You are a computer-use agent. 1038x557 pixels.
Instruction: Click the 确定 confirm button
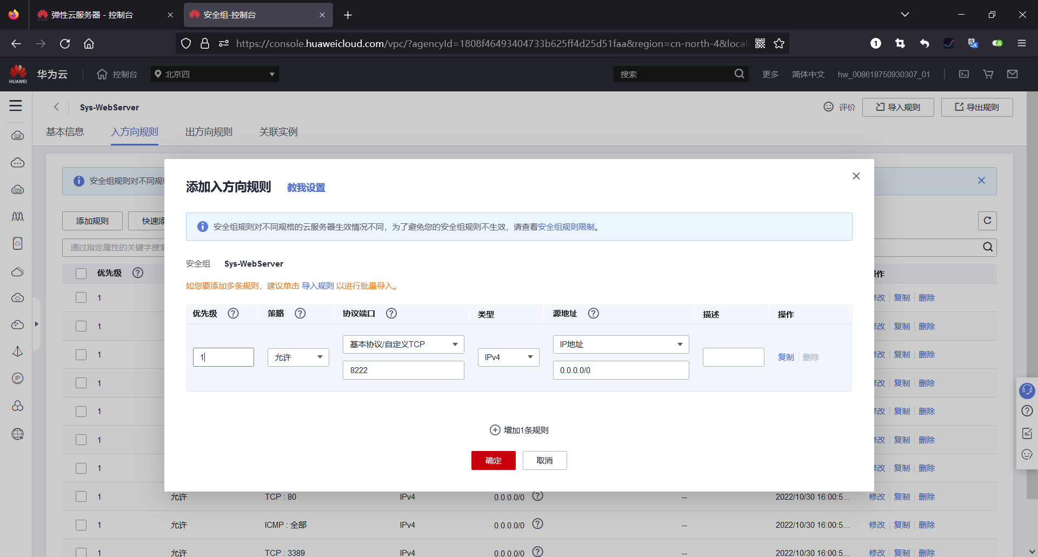click(493, 460)
